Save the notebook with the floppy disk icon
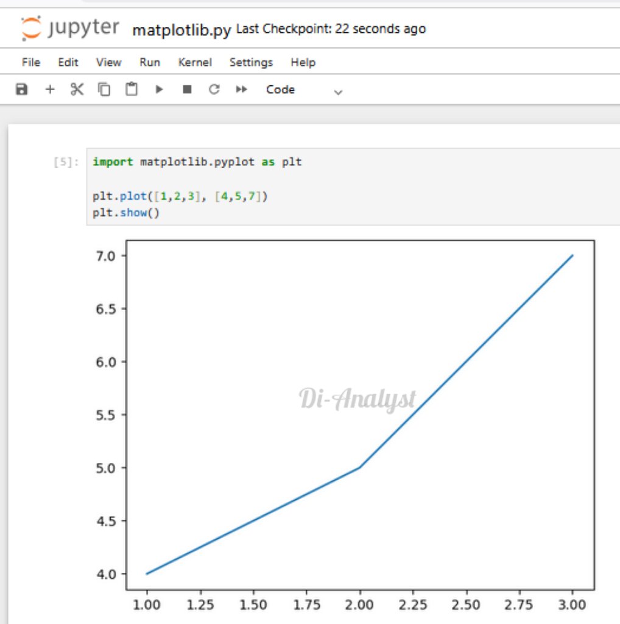 21,89
